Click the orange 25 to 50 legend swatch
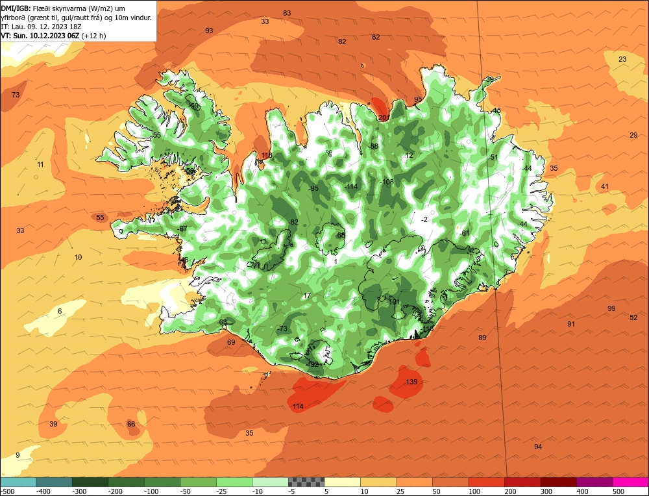The image size is (649, 496). point(414,482)
